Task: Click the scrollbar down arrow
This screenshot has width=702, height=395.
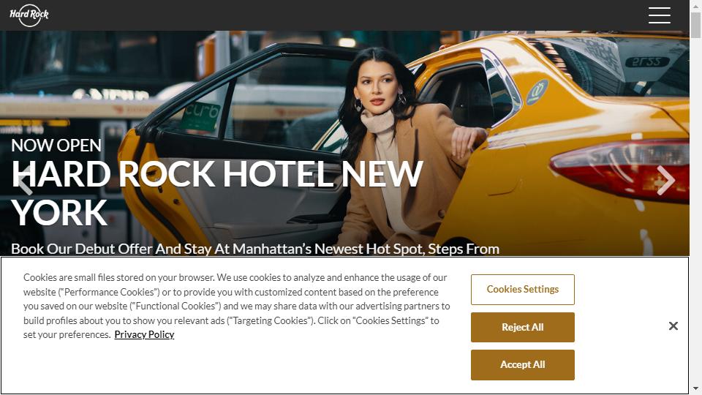Action: (695, 389)
